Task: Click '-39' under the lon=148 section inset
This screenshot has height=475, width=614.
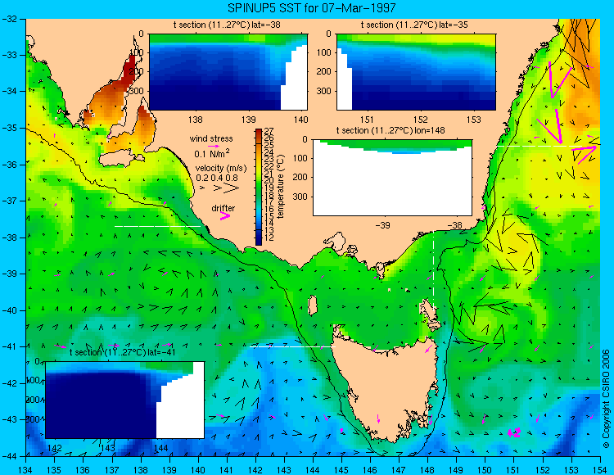Action: 382,225
